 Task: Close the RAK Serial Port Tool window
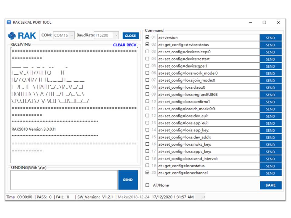pos(279,22)
